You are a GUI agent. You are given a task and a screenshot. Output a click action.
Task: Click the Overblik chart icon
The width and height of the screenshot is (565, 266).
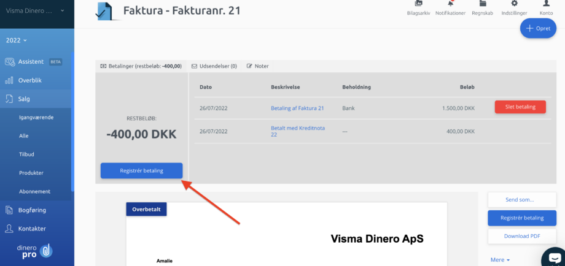[x=9, y=80]
